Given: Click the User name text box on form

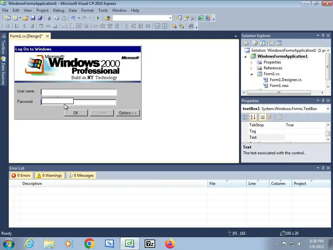Looking at the screenshot, I should tap(79, 92).
